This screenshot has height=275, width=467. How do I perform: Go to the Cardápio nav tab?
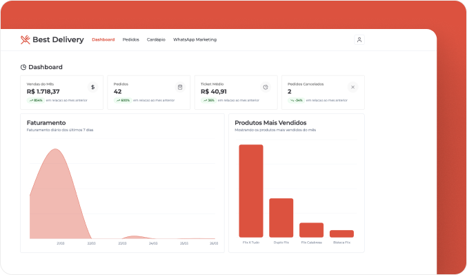[x=156, y=39]
